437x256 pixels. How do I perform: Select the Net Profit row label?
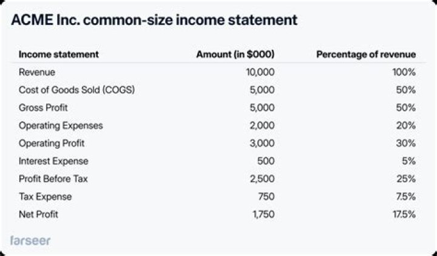(x=40, y=215)
